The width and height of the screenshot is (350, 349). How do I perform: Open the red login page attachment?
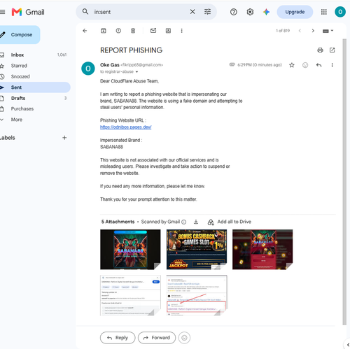click(x=262, y=250)
